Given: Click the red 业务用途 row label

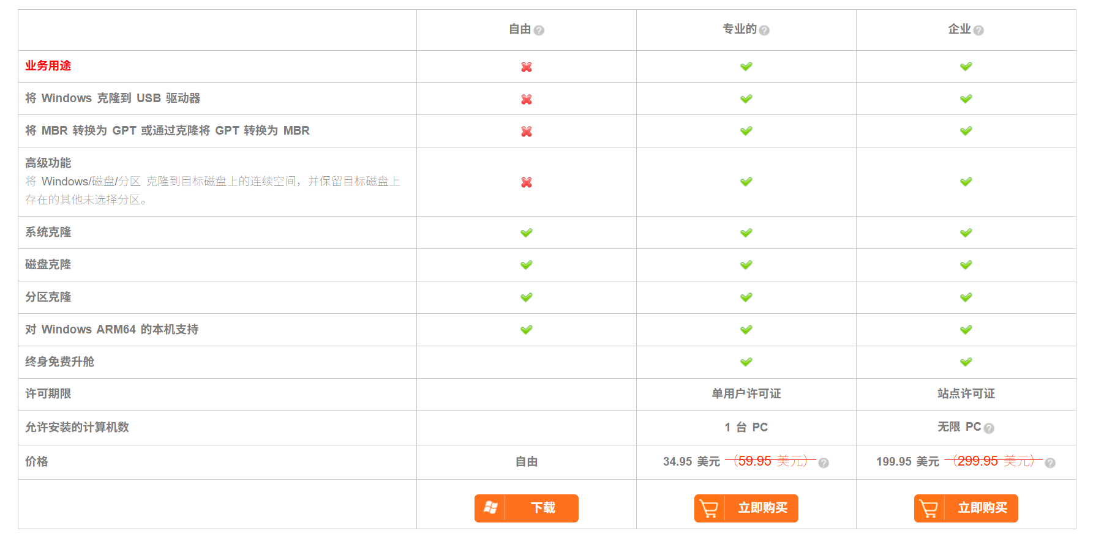Looking at the screenshot, I should pos(48,65).
